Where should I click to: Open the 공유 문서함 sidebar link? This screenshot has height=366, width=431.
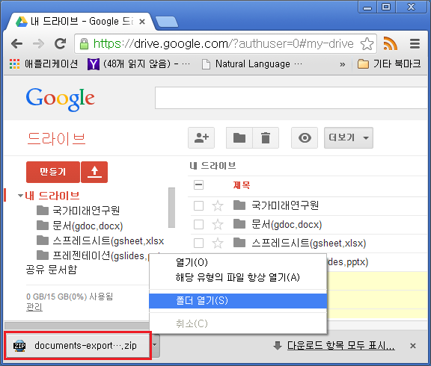[x=52, y=270]
